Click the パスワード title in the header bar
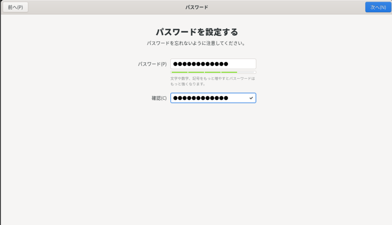This screenshot has width=392, height=225. (196, 7)
